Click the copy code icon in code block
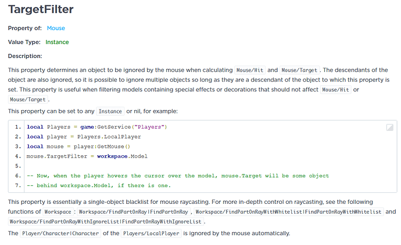This screenshot has width=401, height=245. coord(389,127)
